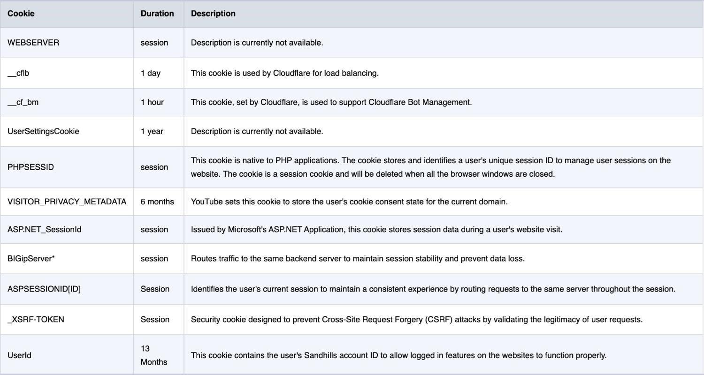
Task: Click the UserId cookie name
Action: 19,355
